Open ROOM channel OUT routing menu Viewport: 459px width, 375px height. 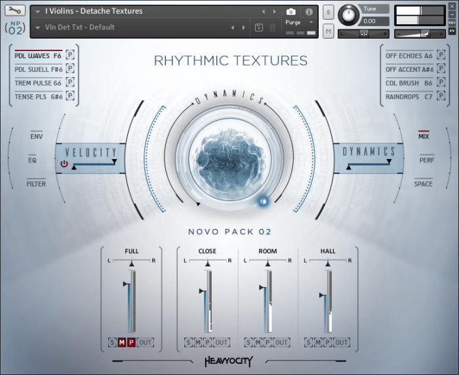[281, 342]
